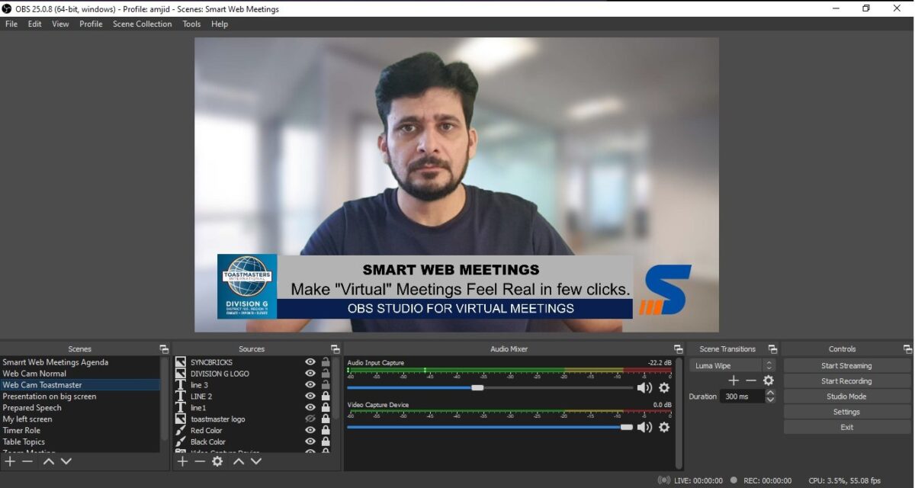Move selected scene up
Image resolution: width=915 pixels, height=488 pixels.
coord(49,461)
